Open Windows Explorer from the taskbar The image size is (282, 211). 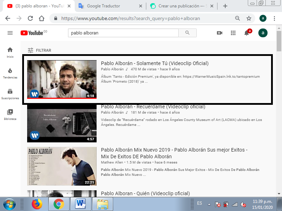tap(103, 204)
